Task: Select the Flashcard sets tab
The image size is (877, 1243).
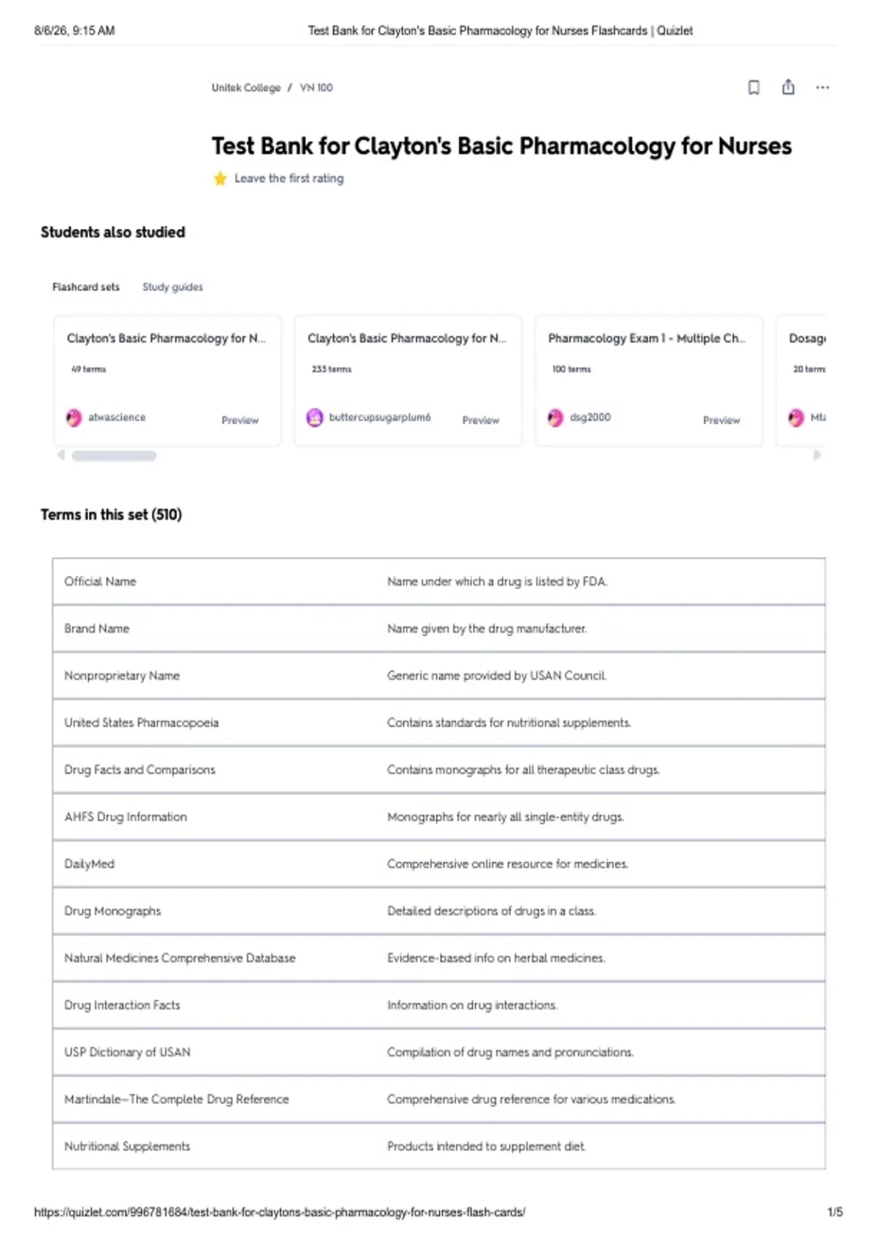Action: coord(86,287)
